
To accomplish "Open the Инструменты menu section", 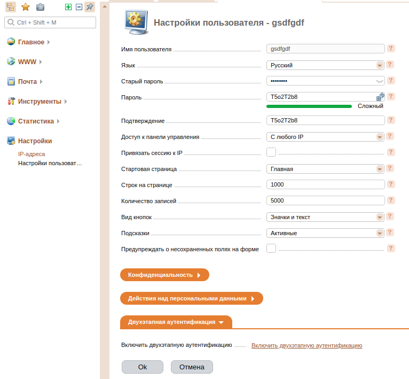I will coord(40,102).
